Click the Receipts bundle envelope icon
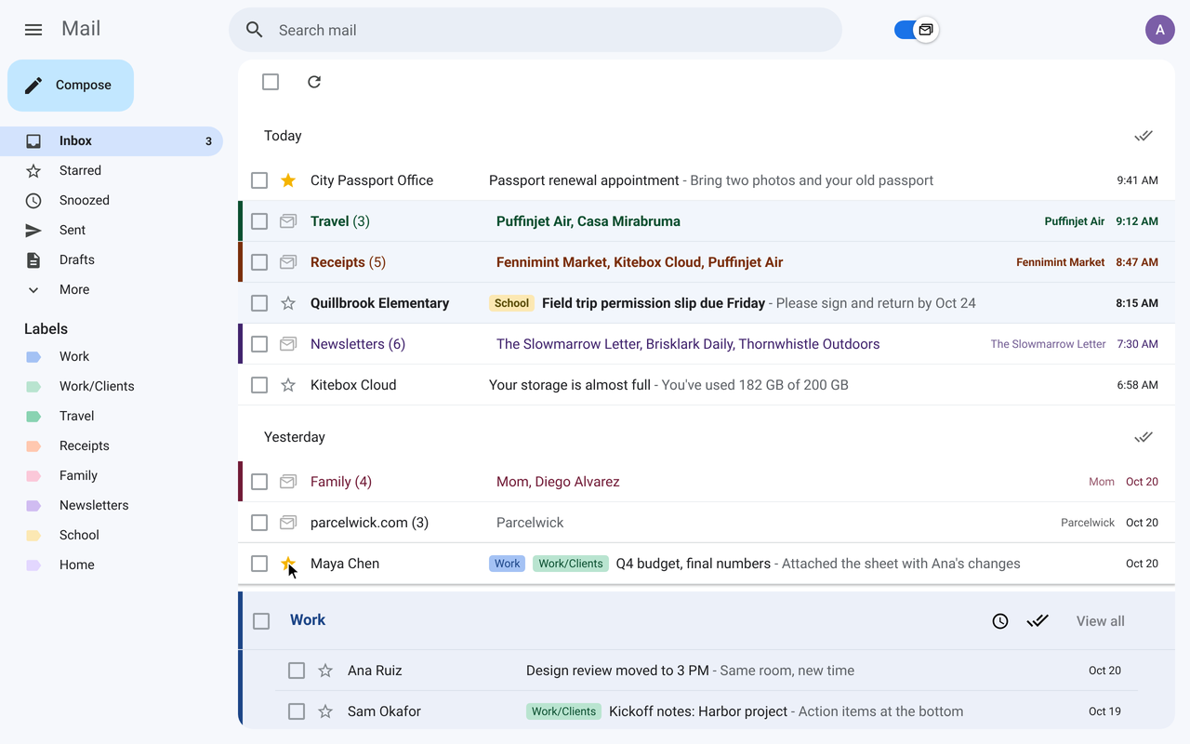Screen dimensions: 1190x744 288,262
